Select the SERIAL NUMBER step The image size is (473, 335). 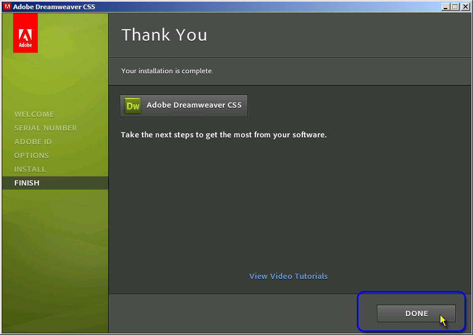coord(46,128)
